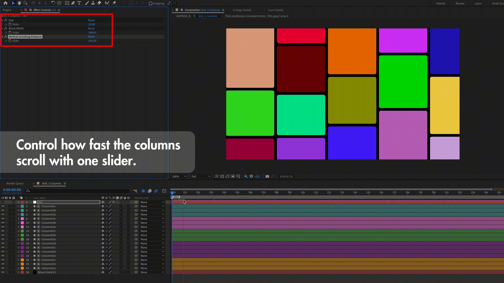Expand the Column01a layer properties
The width and height of the screenshot is (504, 283).
(18, 268)
